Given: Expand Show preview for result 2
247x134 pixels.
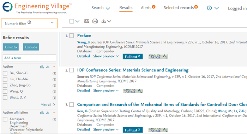Looking at the screenshot, I should (106, 91).
